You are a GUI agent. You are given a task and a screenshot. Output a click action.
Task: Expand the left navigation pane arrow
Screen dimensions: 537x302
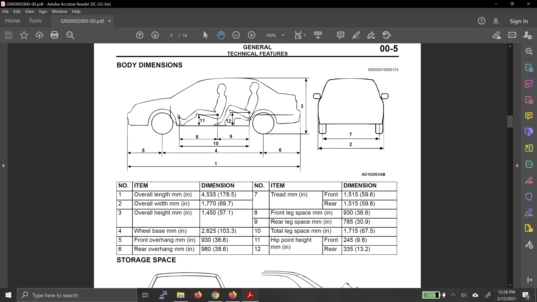[3, 166]
